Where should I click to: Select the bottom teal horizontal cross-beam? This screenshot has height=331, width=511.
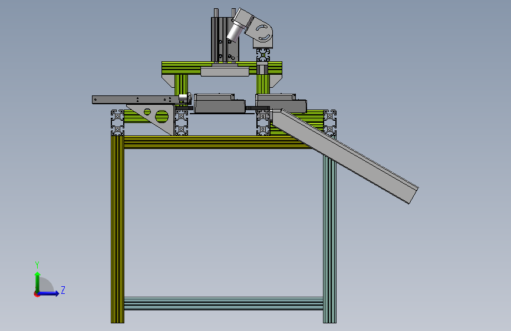pyautogui.click(x=223, y=303)
